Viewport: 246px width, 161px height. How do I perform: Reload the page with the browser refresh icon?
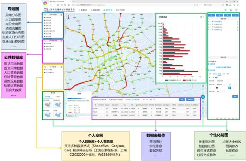tap(58, 5)
